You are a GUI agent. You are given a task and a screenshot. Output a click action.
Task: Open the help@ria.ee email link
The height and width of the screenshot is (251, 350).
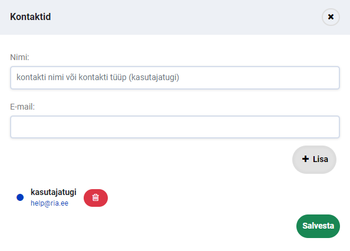coord(49,203)
